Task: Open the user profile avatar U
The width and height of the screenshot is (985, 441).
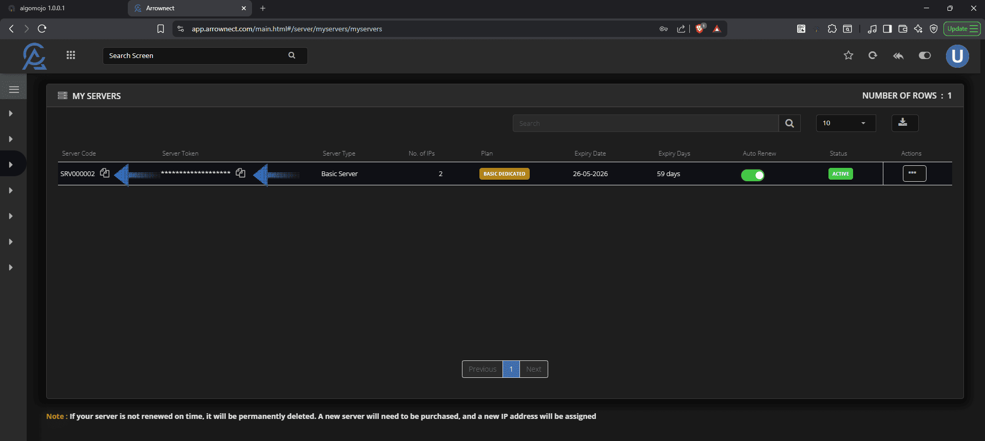Action: click(x=957, y=56)
